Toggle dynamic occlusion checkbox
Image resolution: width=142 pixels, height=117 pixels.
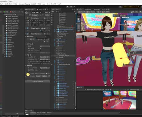[x=40, y=70]
